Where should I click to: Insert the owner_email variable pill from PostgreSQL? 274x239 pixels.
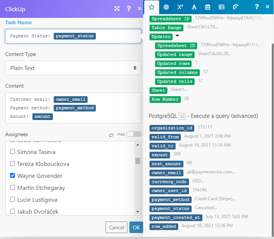pos(166,173)
